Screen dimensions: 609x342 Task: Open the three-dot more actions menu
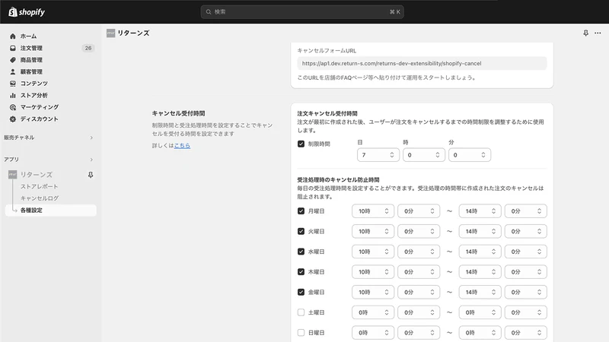pyautogui.click(x=598, y=33)
